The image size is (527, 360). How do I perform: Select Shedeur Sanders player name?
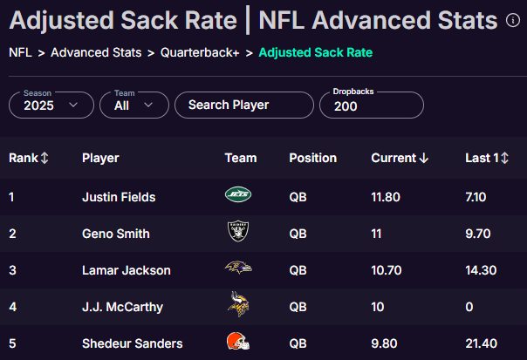pyautogui.click(x=133, y=343)
